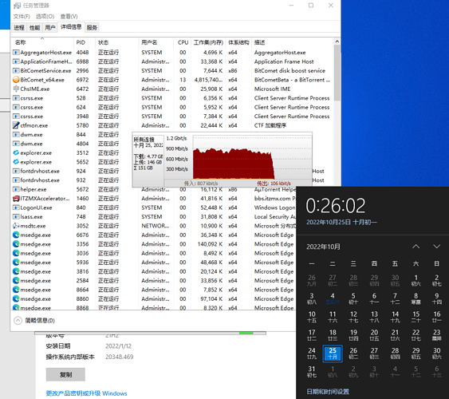The image size is (449, 399).
Task: Go to previous month in calendar
Action: tap(416, 247)
